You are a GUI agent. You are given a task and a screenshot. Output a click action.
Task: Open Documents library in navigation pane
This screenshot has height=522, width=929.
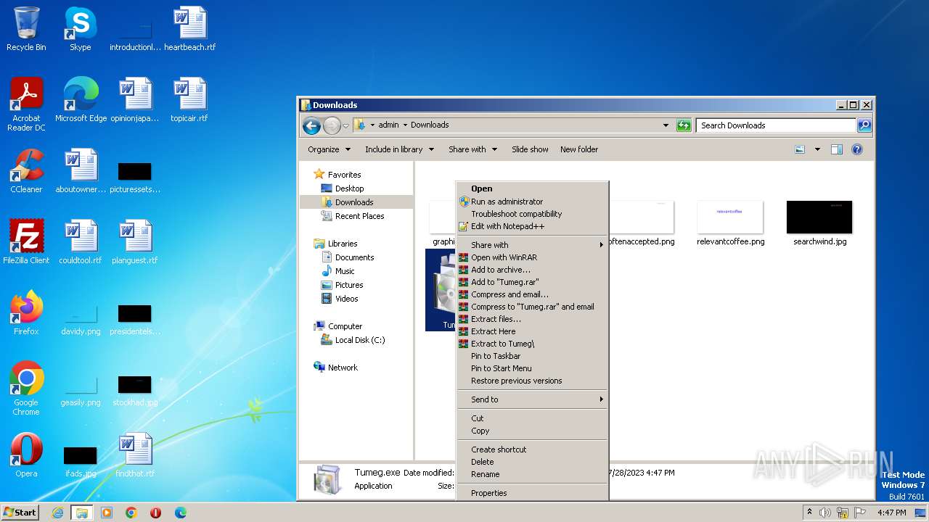[x=354, y=257]
